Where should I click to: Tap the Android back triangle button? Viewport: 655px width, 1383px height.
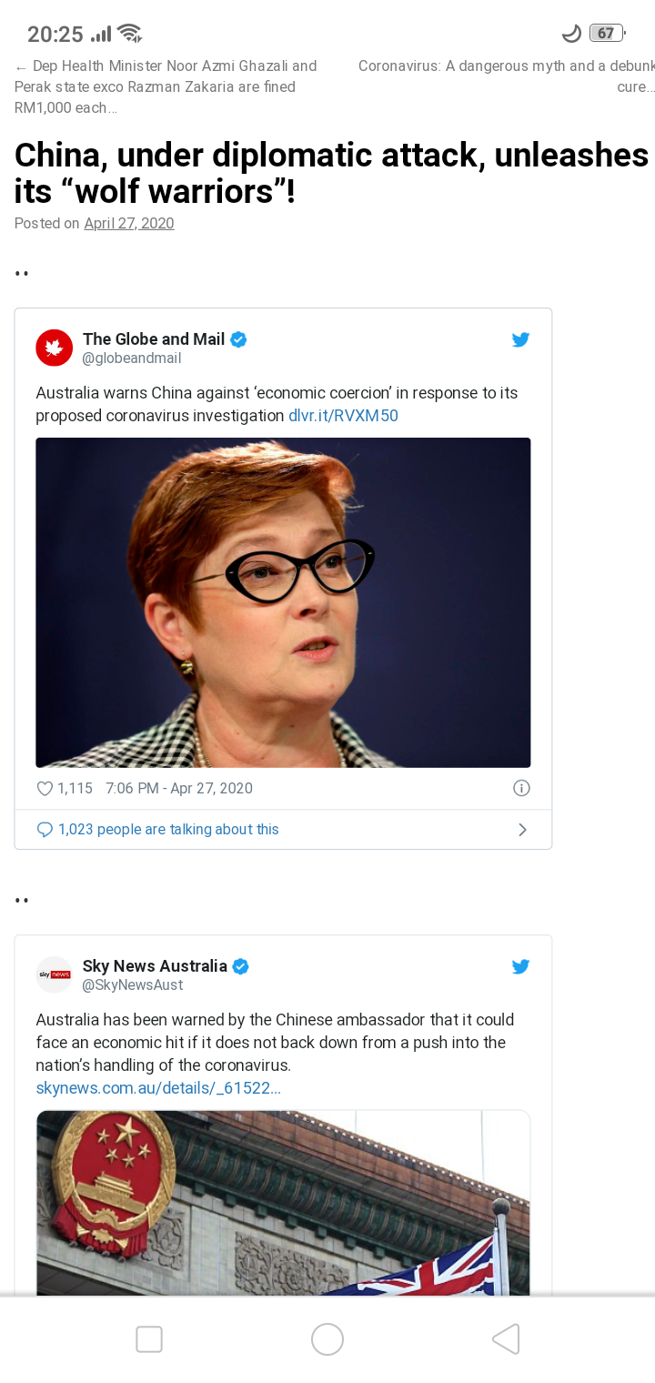506,1338
